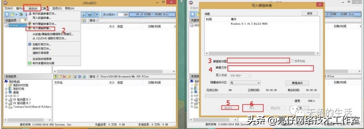Open the 帮助(H) menu
This screenshot has width=364, height=129.
[x=70, y=8]
